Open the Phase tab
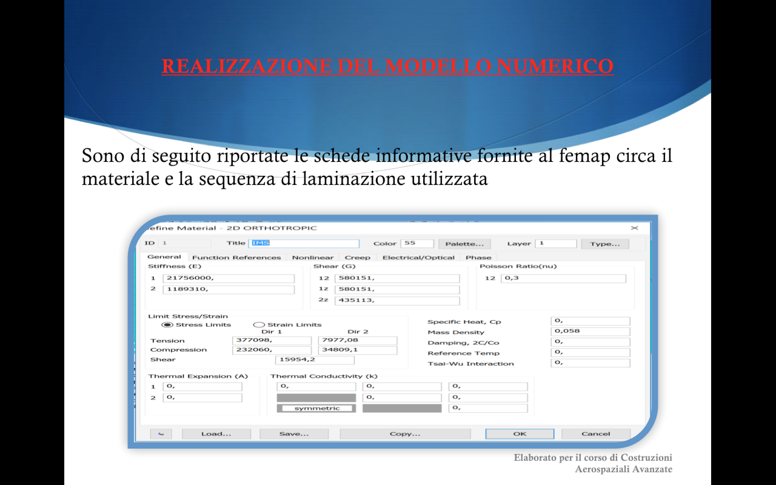Viewport: 776px width, 485px height. 478,258
